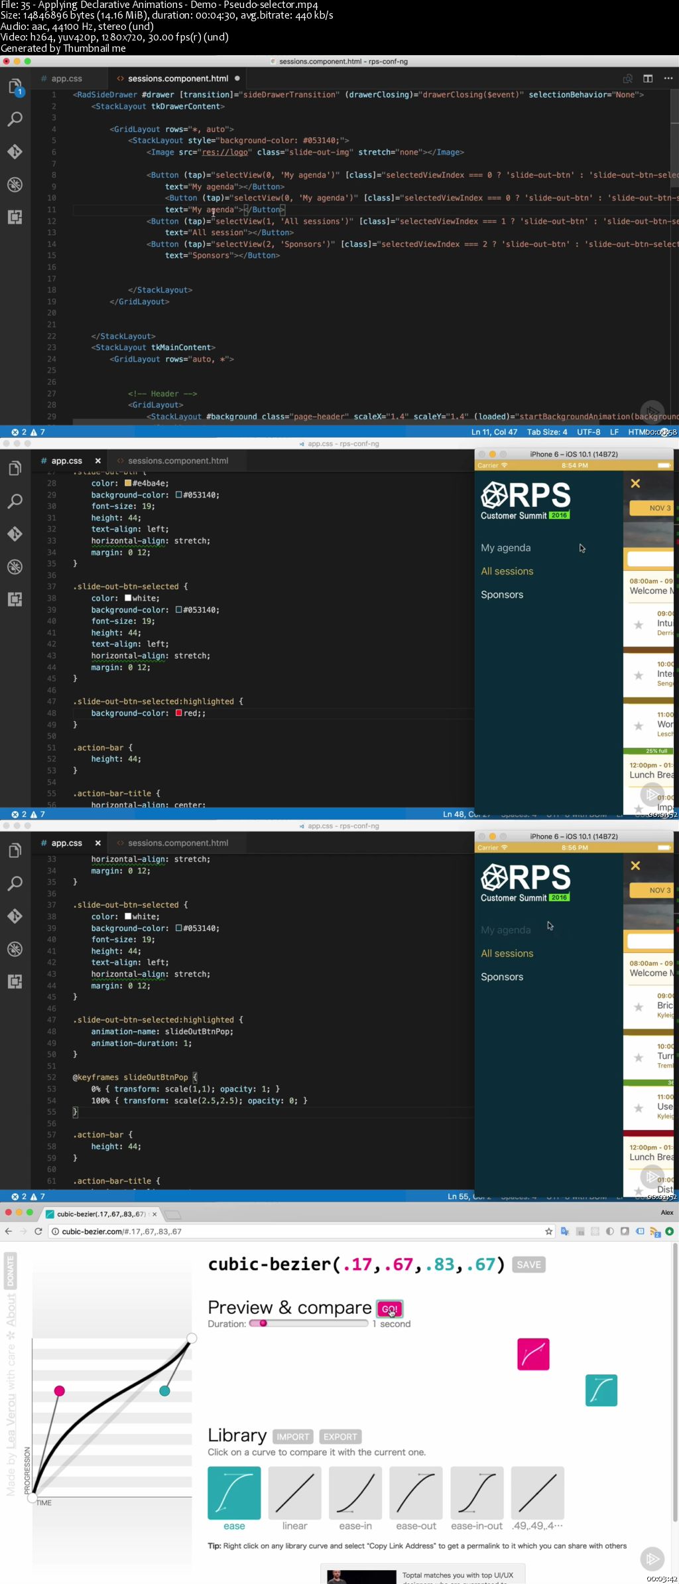679x1584 pixels.
Task: Toggle the favorite star beside the 09:00 Intui session
Action: coord(639,624)
